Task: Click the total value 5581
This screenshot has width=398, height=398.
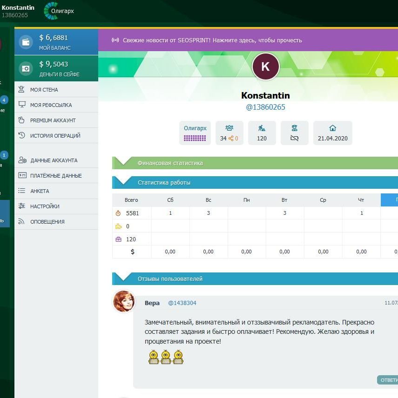Action: click(x=132, y=213)
